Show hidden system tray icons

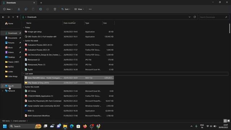[191, 126]
